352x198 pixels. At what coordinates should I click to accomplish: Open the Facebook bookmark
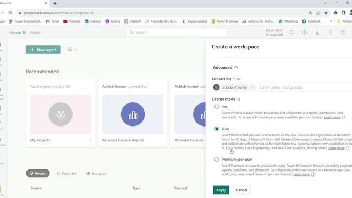pos(311,21)
